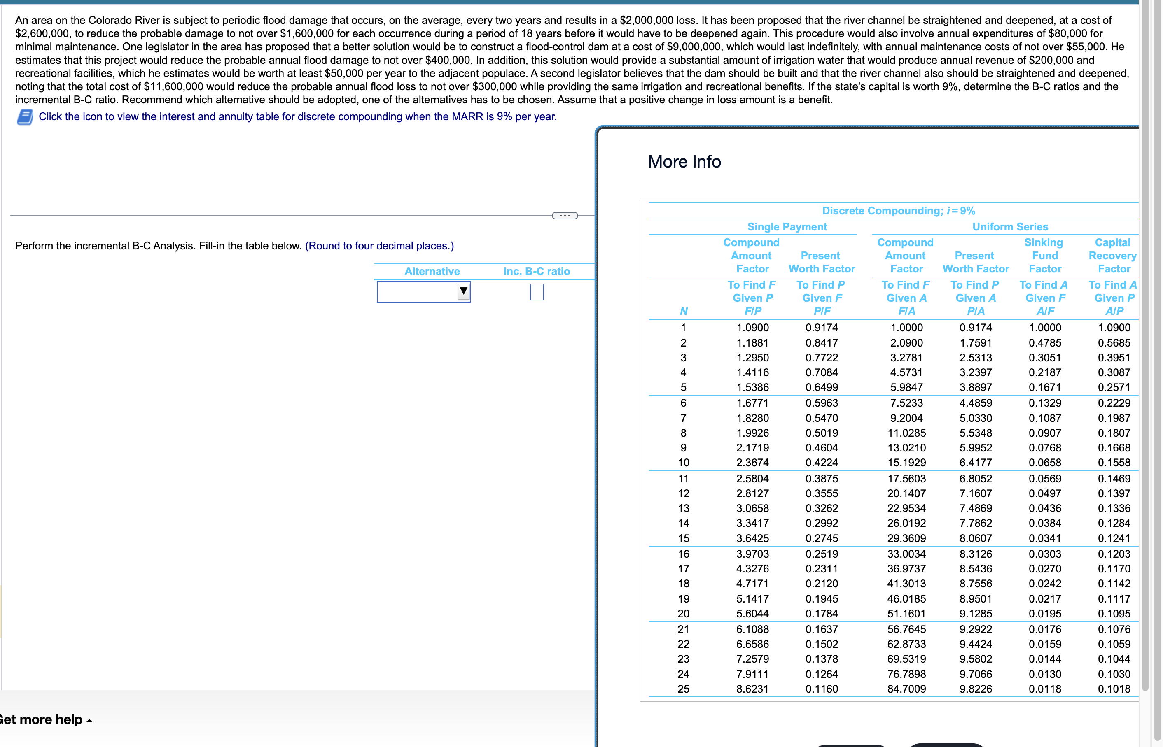This screenshot has height=747, width=1163.
Task: Select the F/P value 4.7171 in row 18
Action: (752, 584)
